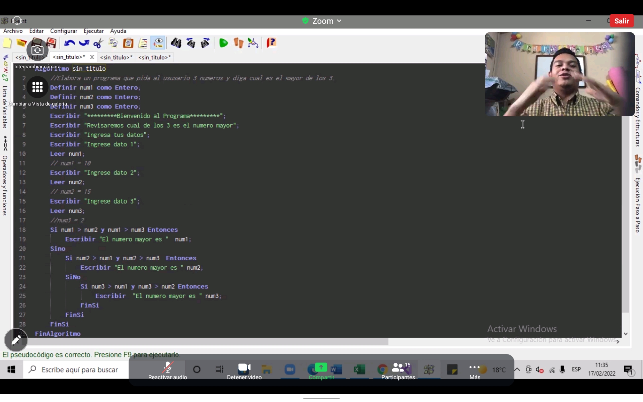643x402 pixels.
Task: Tap the Intercambiar cámara button
Action: pyautogui.click(x=37, y=50)
